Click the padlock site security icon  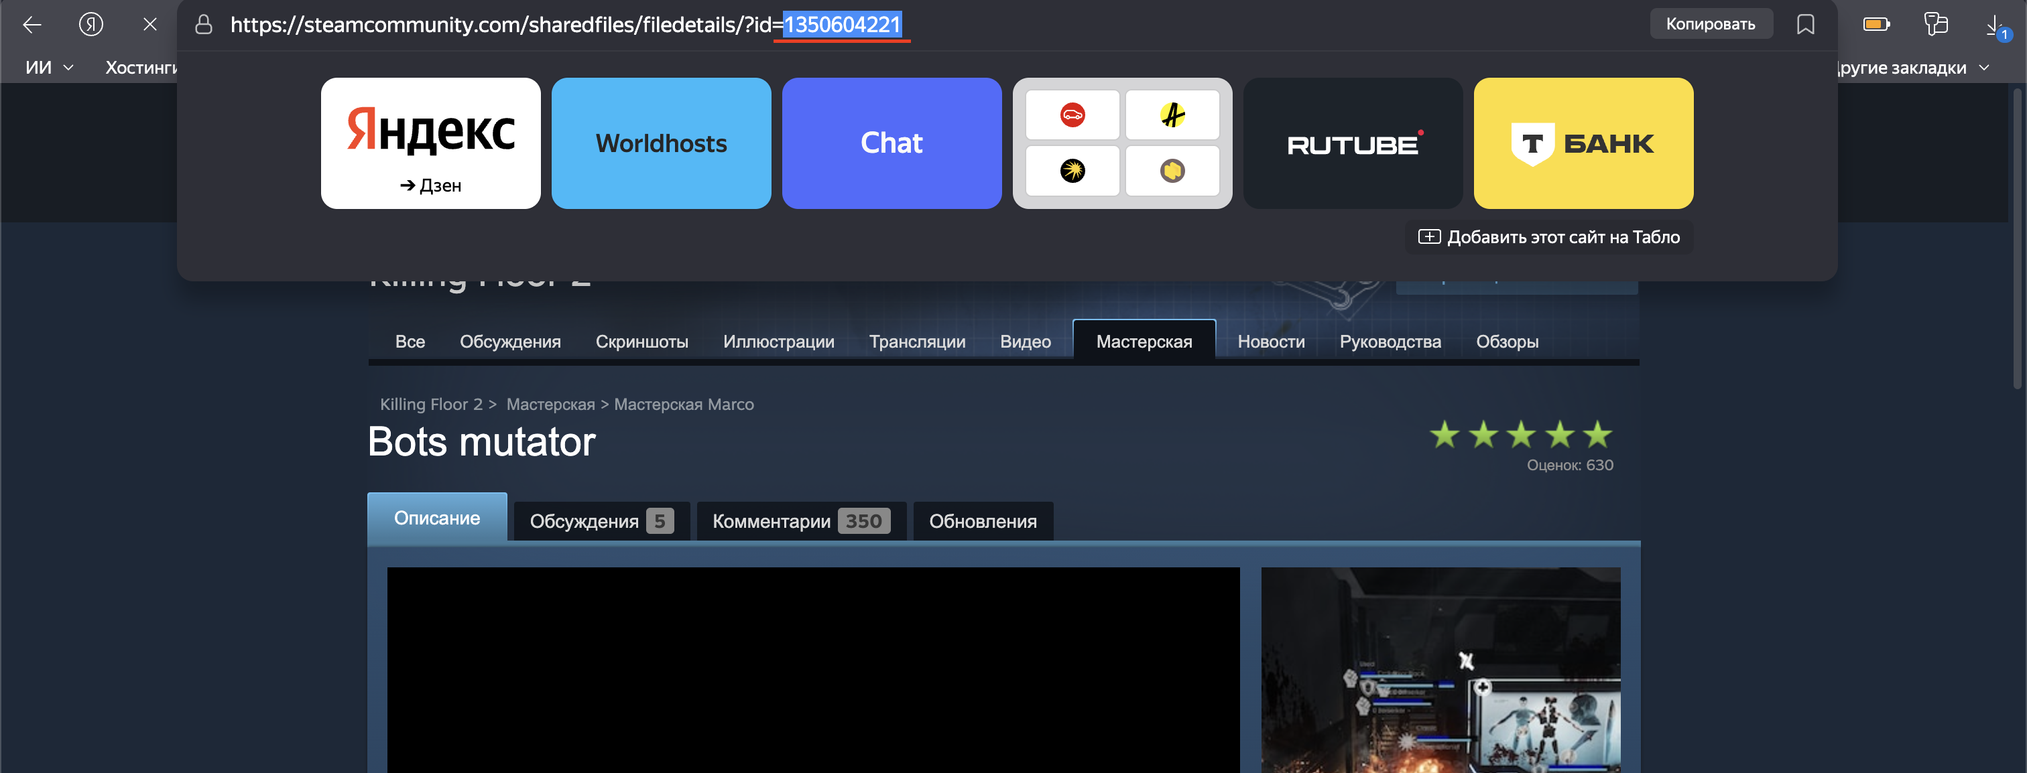(x=204, y=24)
